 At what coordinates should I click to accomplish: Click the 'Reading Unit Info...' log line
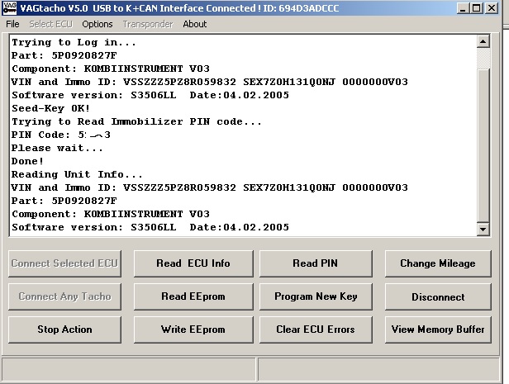point(77,174)
